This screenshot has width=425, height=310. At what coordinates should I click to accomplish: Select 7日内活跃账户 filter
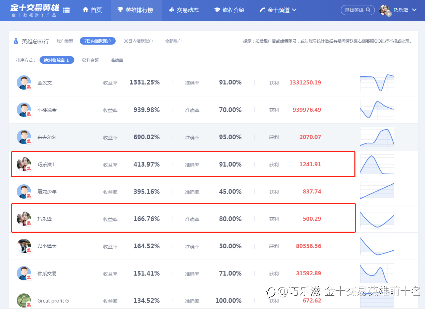pyautogui.click(x=98, y=41)
